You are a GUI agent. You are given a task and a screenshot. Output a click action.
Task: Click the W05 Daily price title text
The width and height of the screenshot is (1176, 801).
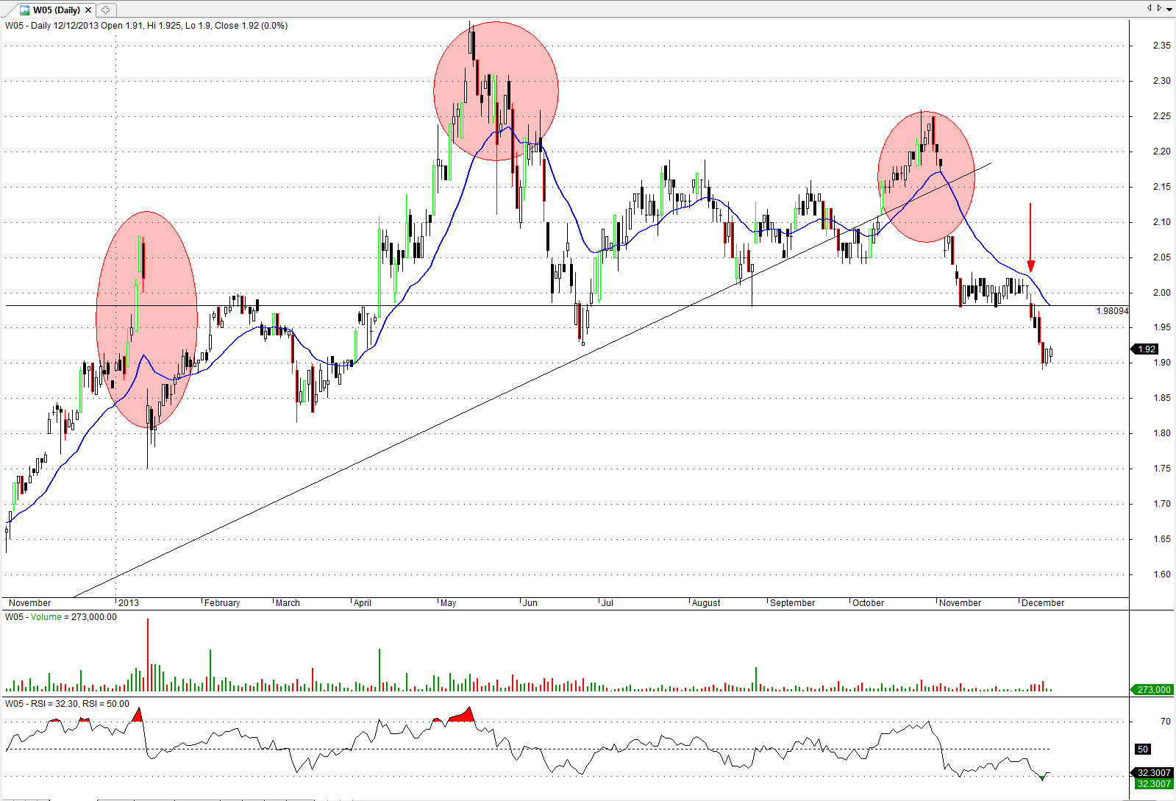click(146, 26)
